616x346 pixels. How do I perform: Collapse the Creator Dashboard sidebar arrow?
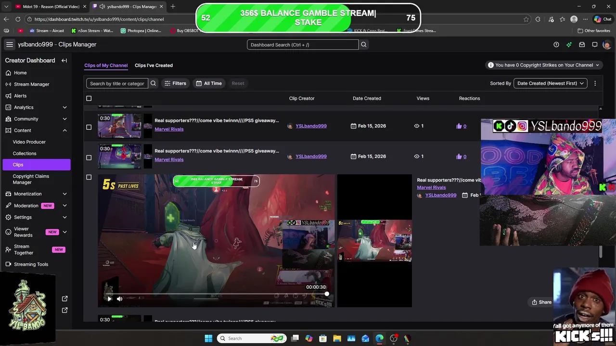(64, 61)
